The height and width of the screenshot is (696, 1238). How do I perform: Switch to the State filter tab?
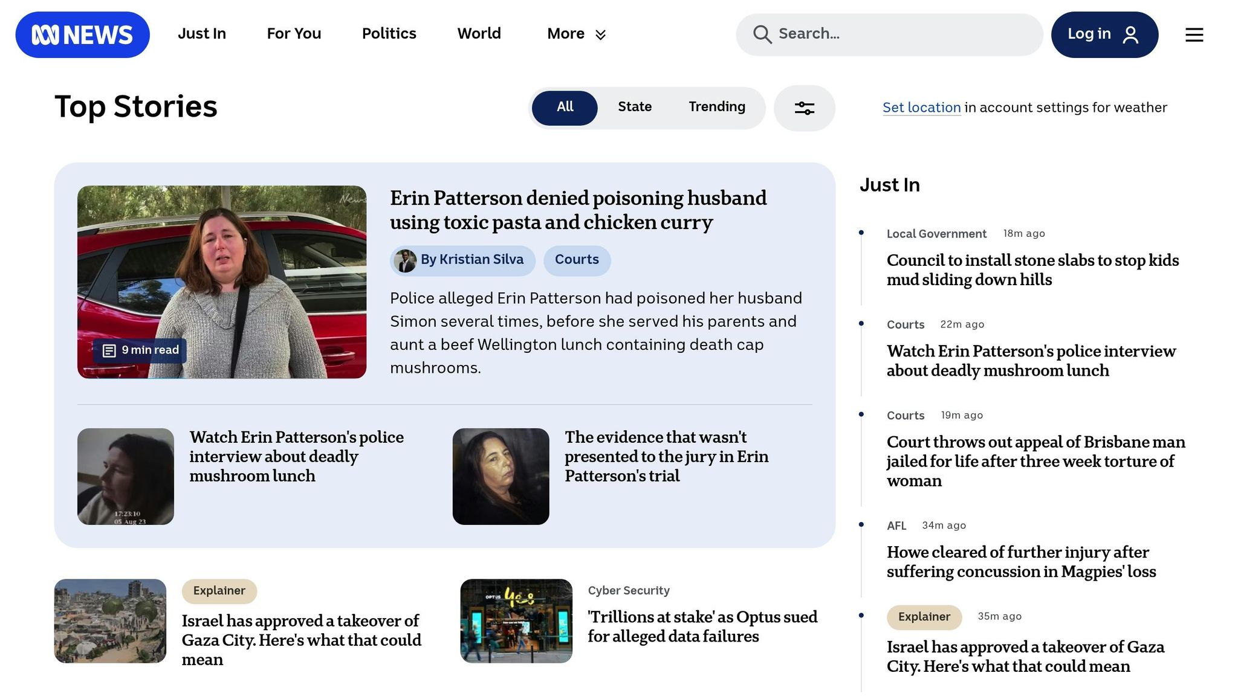coord(634,107)
